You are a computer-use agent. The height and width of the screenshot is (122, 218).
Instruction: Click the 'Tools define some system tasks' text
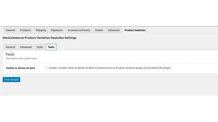[x=21, y=58]
